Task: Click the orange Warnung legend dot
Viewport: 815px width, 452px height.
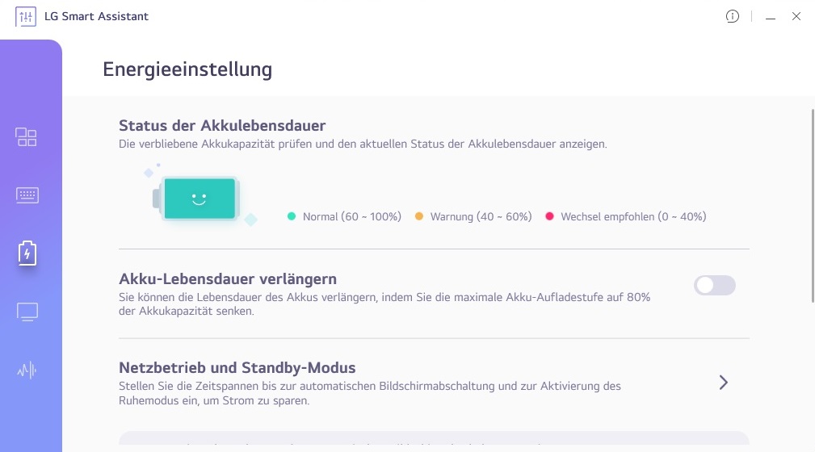Action: pyautogui.click(x=419, y=216)
